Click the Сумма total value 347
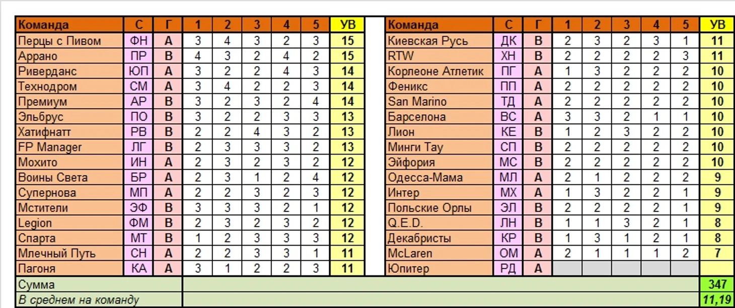The image size is (735, 308). (x=717, y=284)
